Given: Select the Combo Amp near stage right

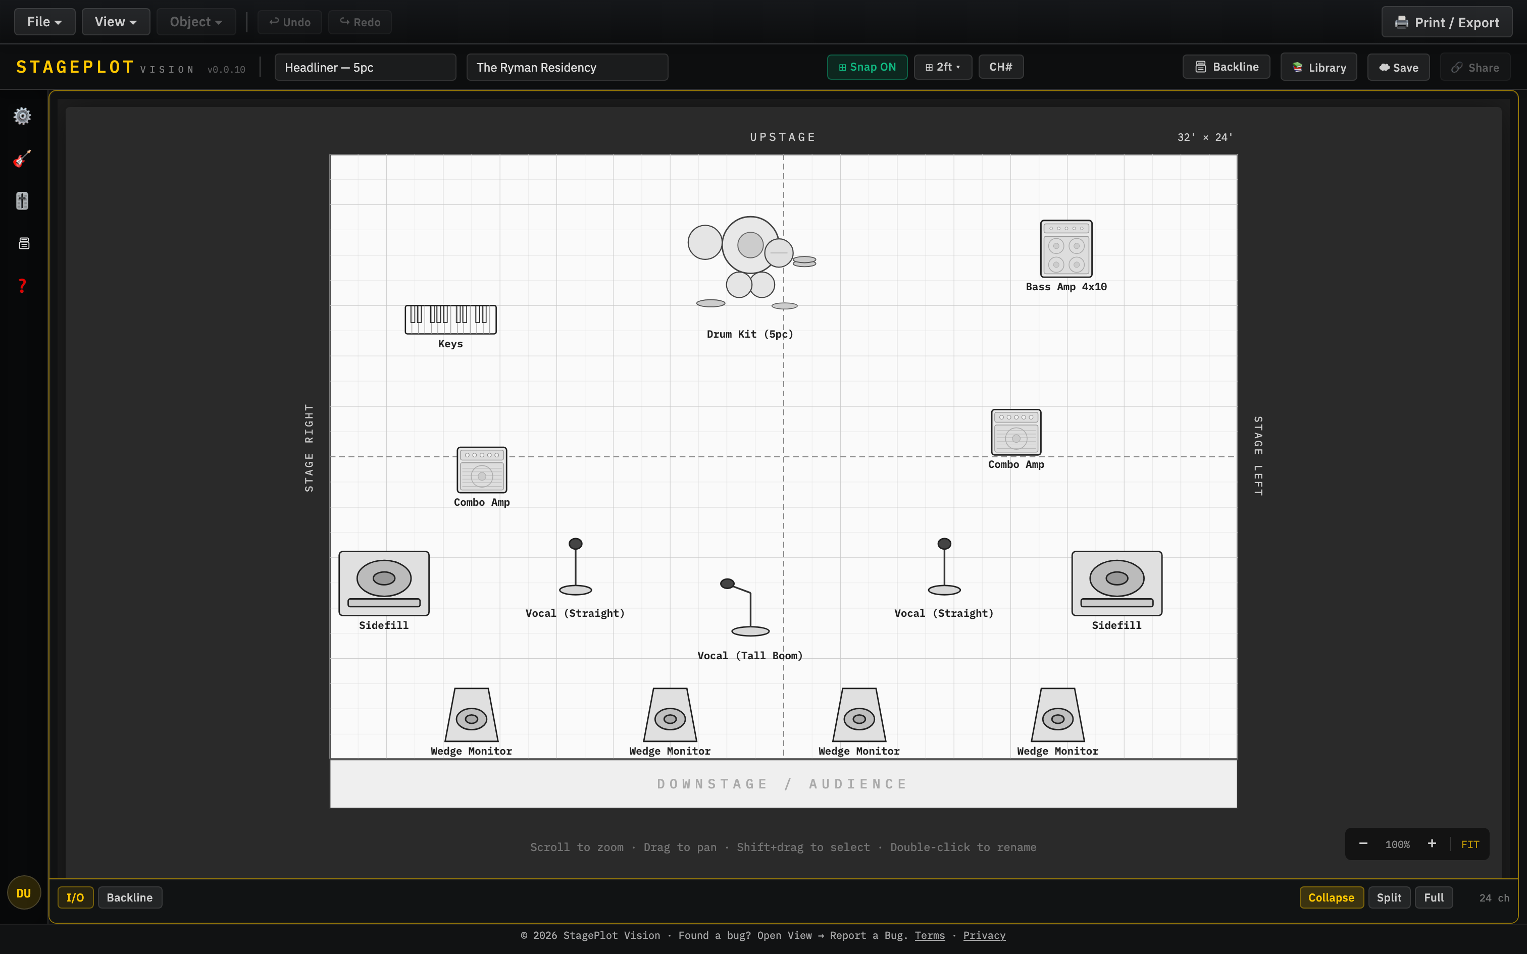Looking at the screenshot, I should click(481, 470).
